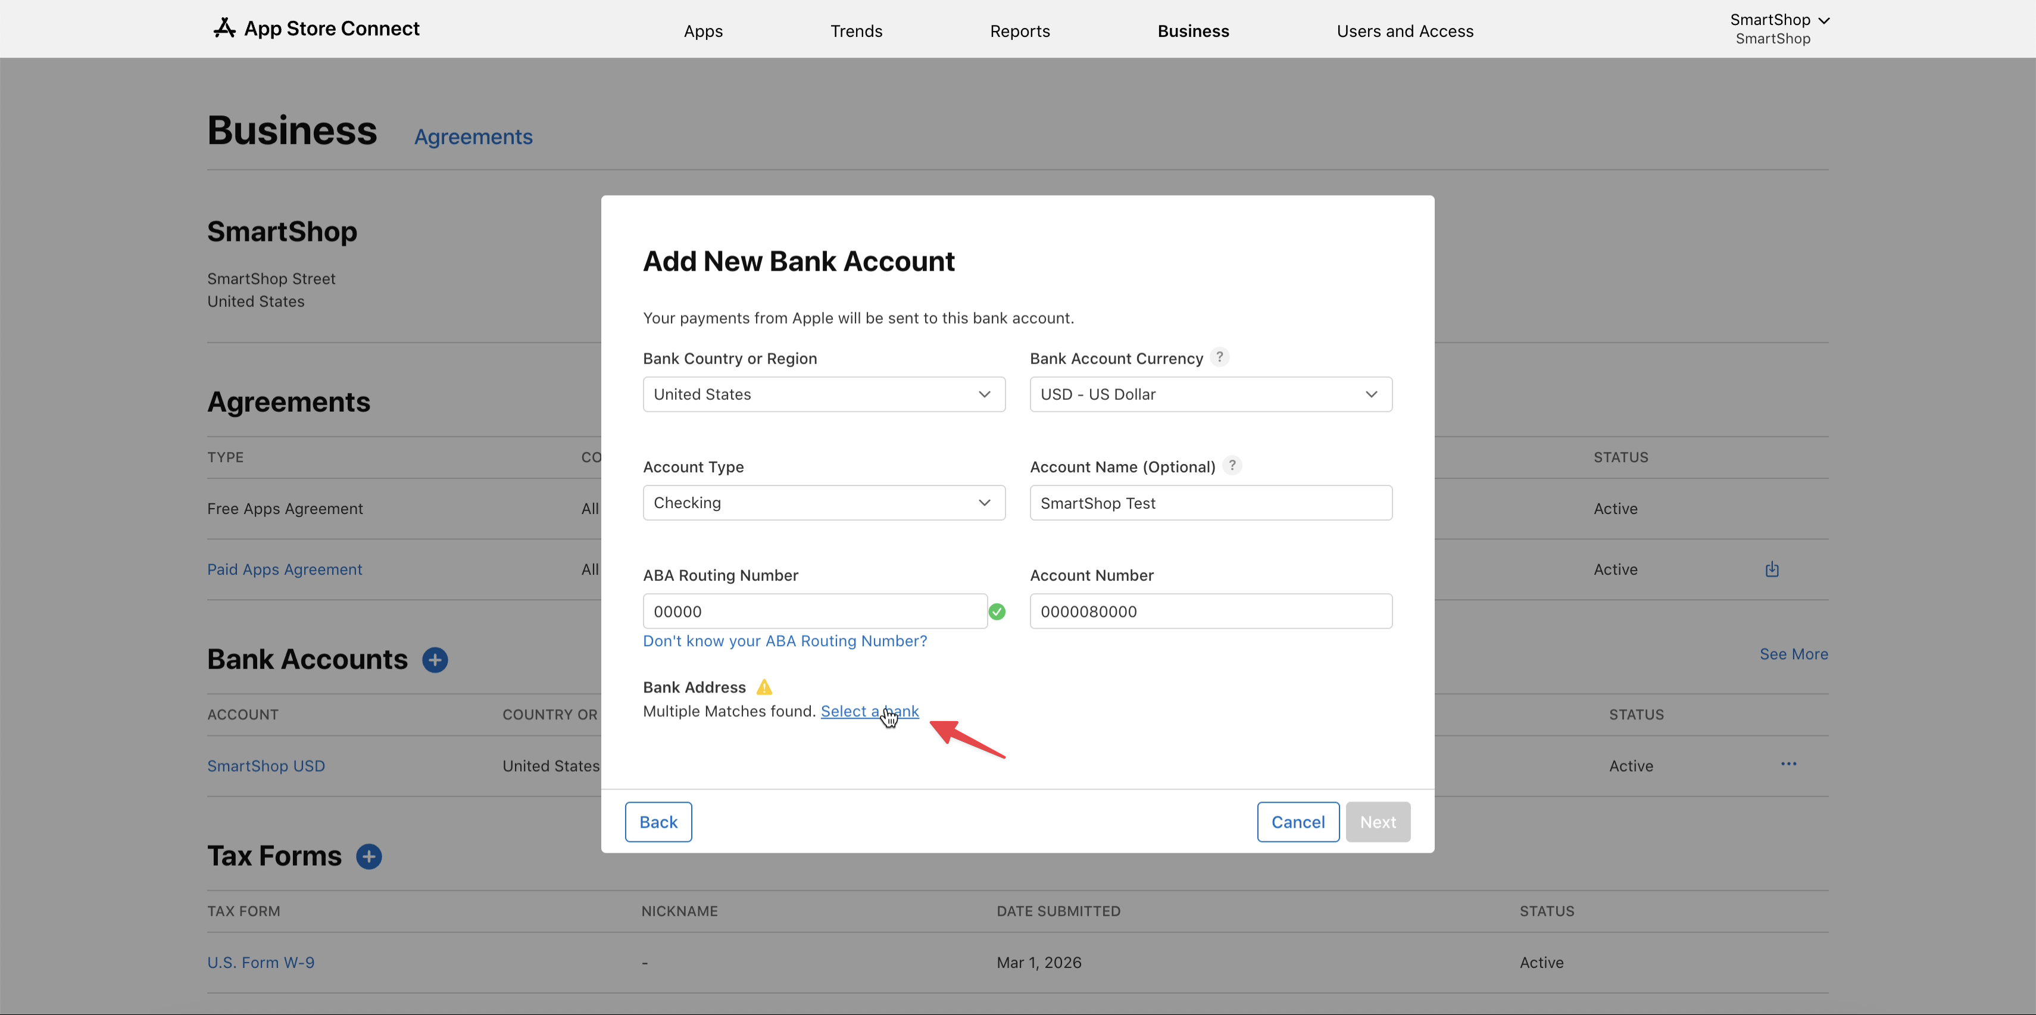Image resolution: width=2036 pixels, height=1015 pixels.
Task: Click TYPE column header in Agreements
Action: [225, 458]
